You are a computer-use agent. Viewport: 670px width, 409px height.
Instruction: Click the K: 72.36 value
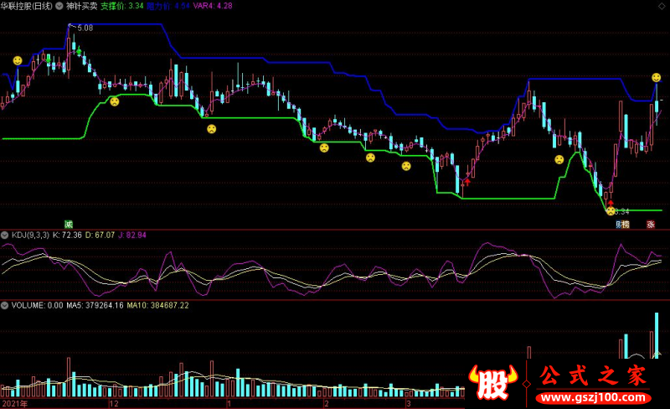[x=67, y=235]
